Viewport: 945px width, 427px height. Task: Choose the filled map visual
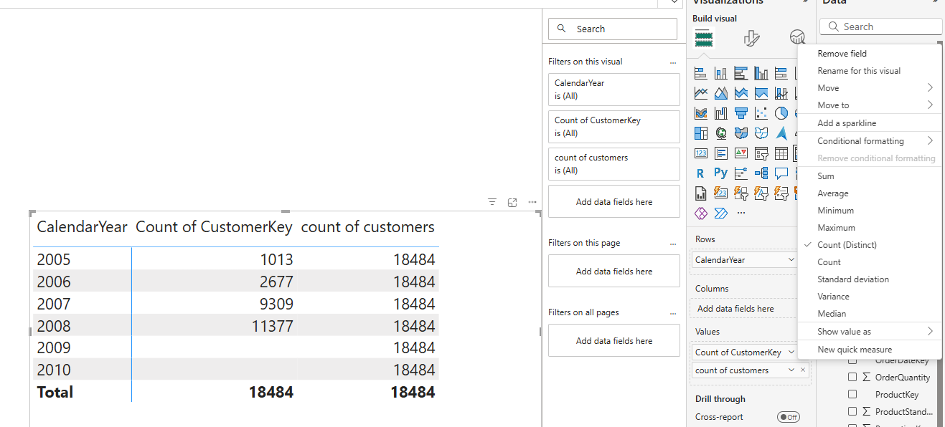point(741,133)
